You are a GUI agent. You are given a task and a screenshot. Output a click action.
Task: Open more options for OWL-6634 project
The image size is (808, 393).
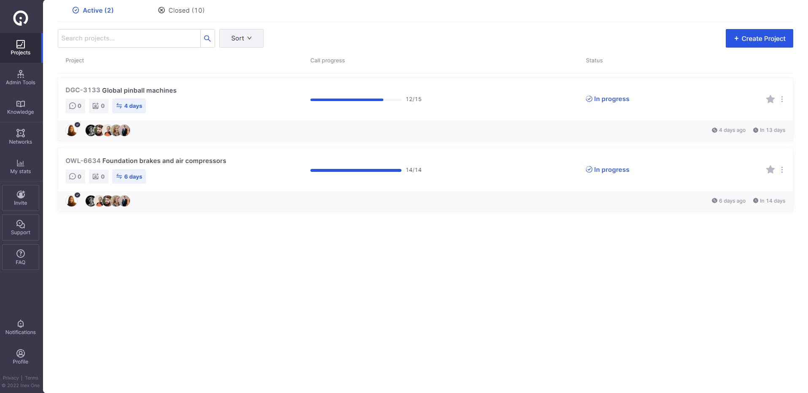point(782,170)
